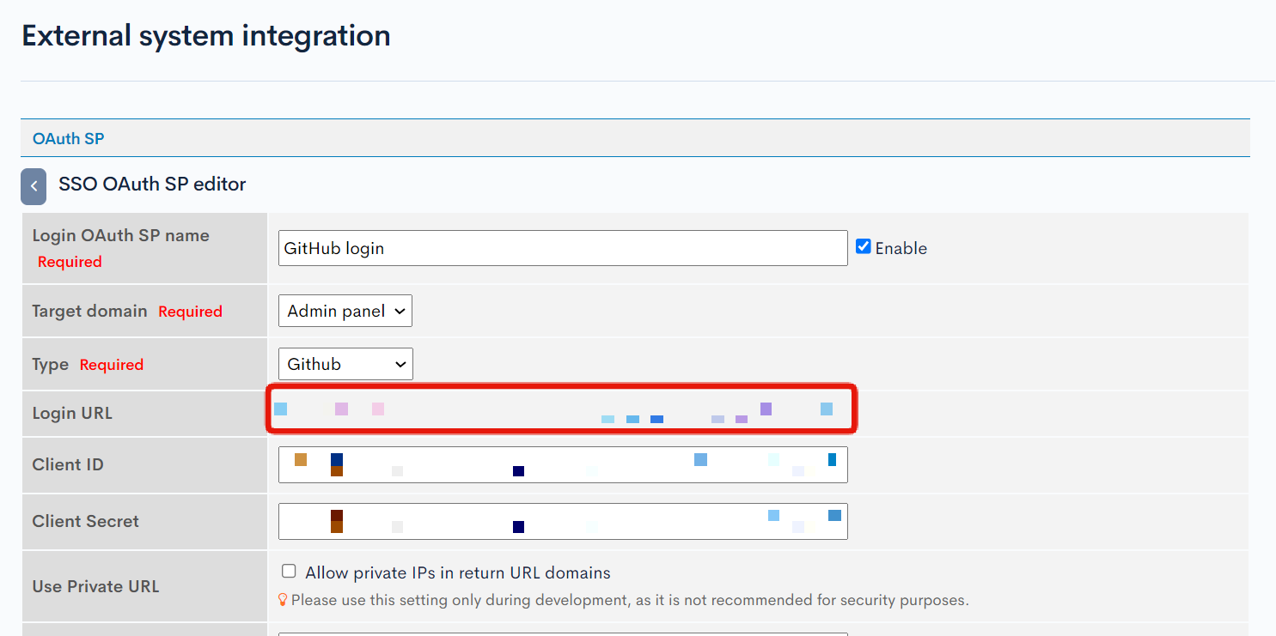Expand the Type dropdown set to Github
1276x636 pixels.
point(345,364)
